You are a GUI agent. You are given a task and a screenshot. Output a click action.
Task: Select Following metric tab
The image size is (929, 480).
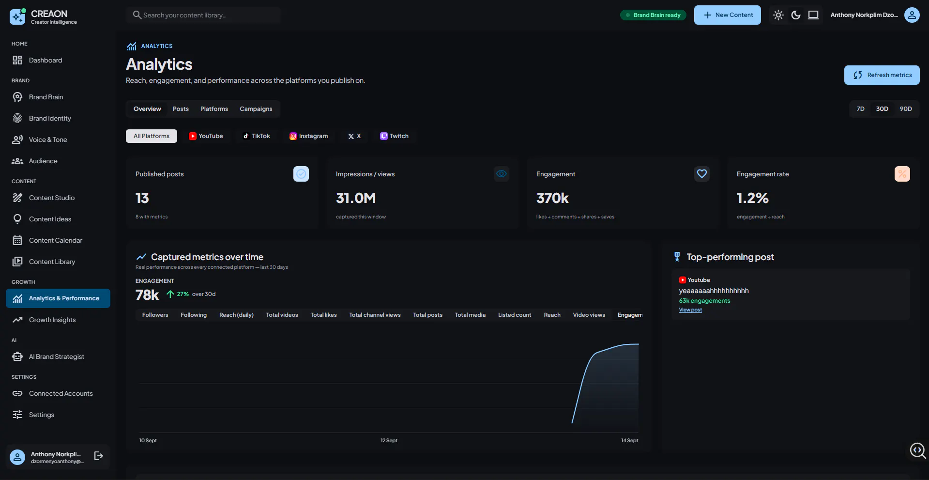[x=194, y=315]
